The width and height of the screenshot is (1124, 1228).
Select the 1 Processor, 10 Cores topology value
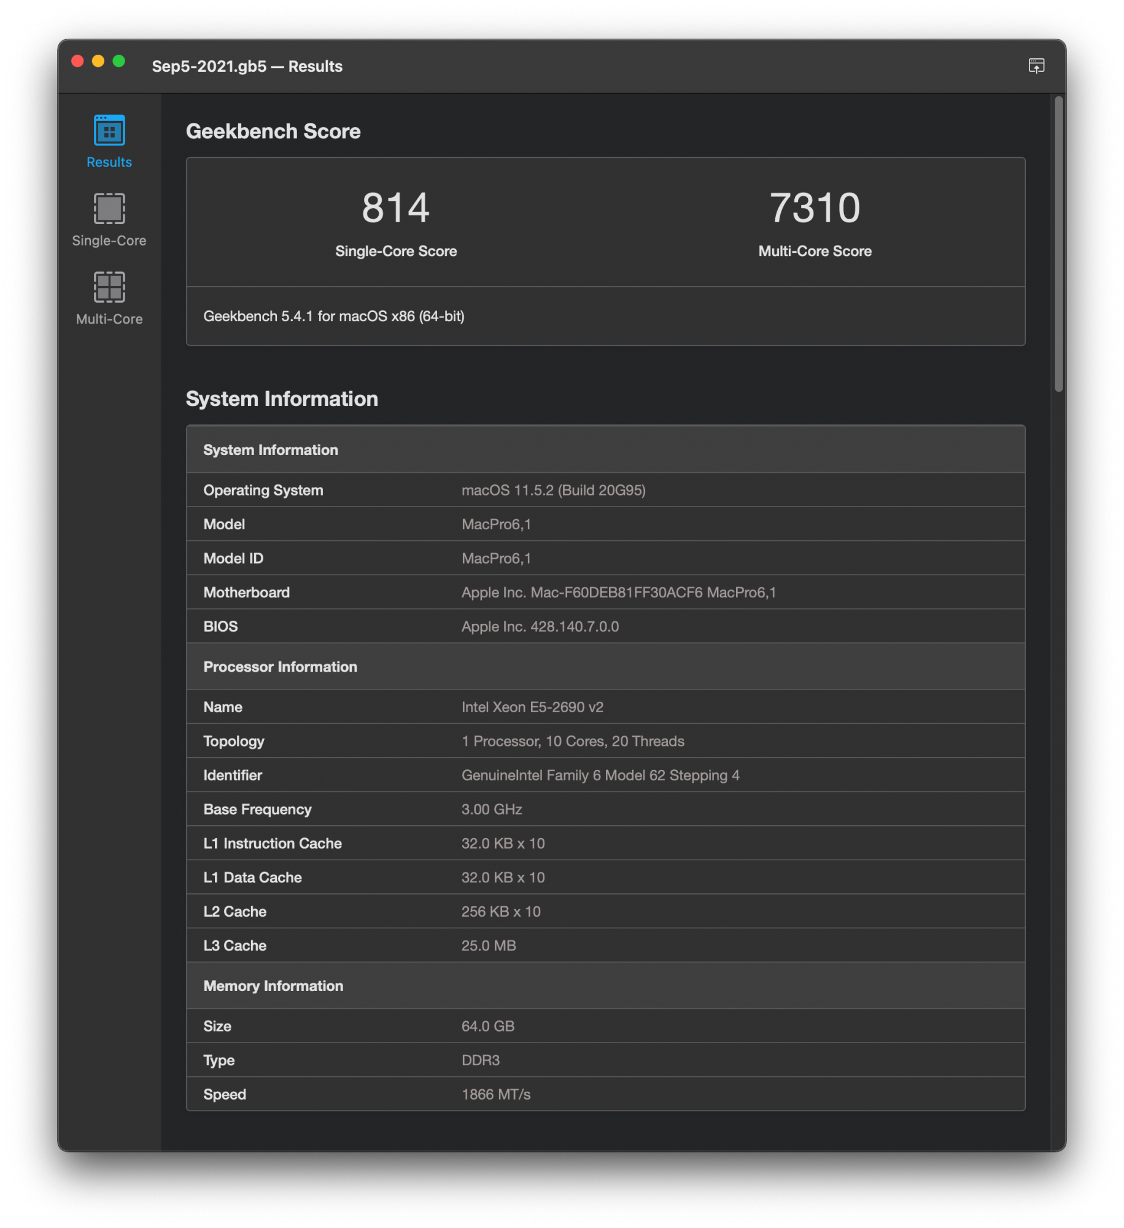[x=573, y=741]
